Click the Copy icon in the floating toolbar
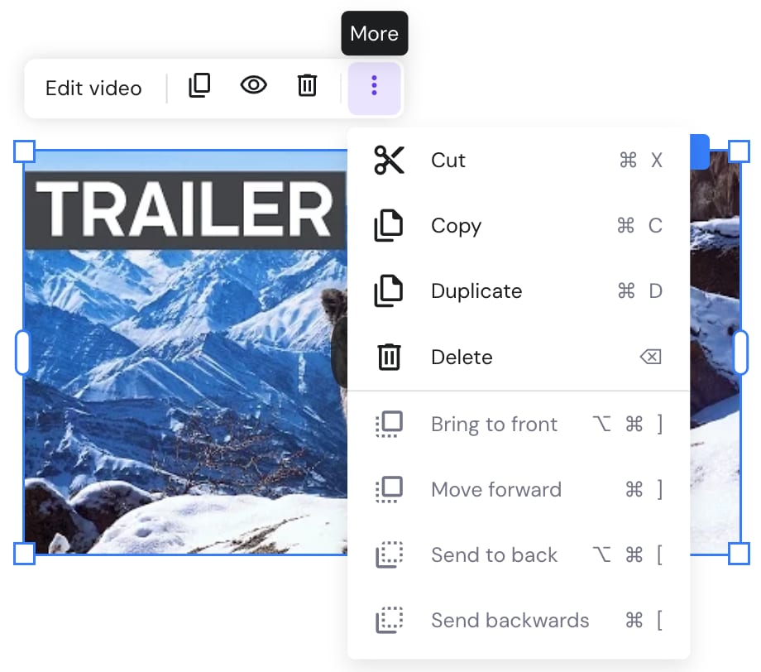The width and height of the screenshot is (761, 672). pyautogui.click(x=199, y=85)
